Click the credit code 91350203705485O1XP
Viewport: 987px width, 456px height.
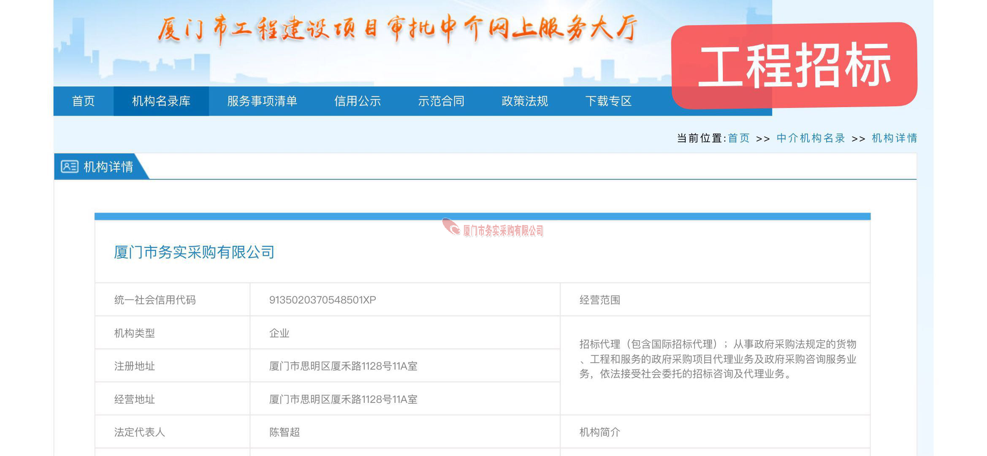(323, 300)
